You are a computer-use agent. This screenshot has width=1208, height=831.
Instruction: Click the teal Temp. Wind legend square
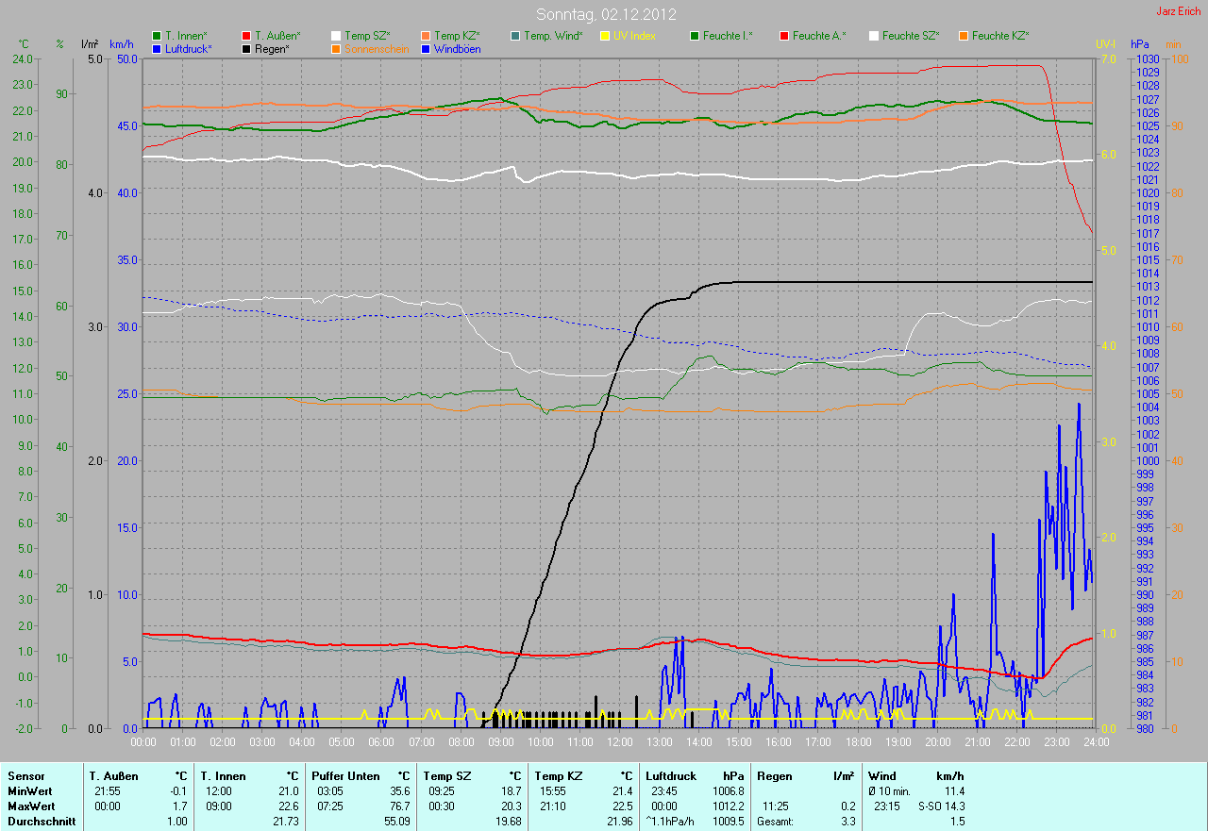coord(515,36)
